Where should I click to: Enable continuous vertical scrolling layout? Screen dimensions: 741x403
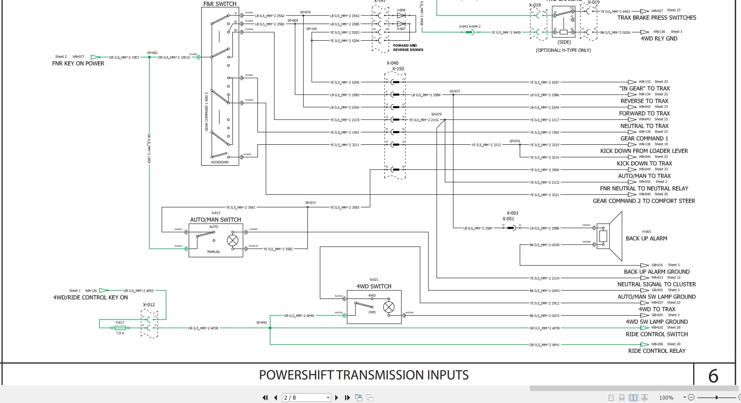pos(622,397)
